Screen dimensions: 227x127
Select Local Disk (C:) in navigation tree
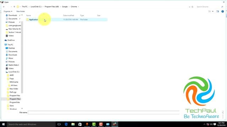click(x=14, y=72)
